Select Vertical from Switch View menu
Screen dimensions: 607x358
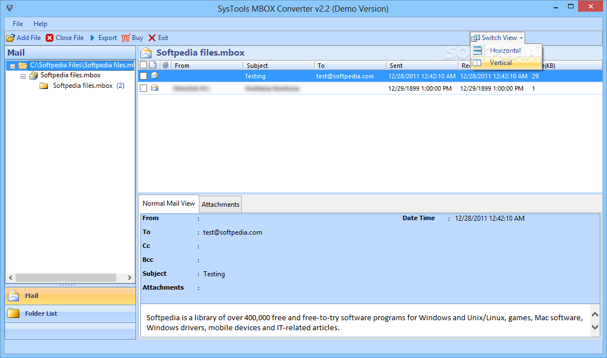(x=506, y=63)
